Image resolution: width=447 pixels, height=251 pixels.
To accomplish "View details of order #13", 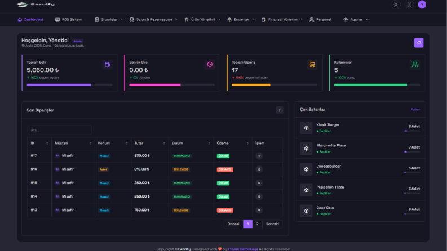I will point(259,210).
